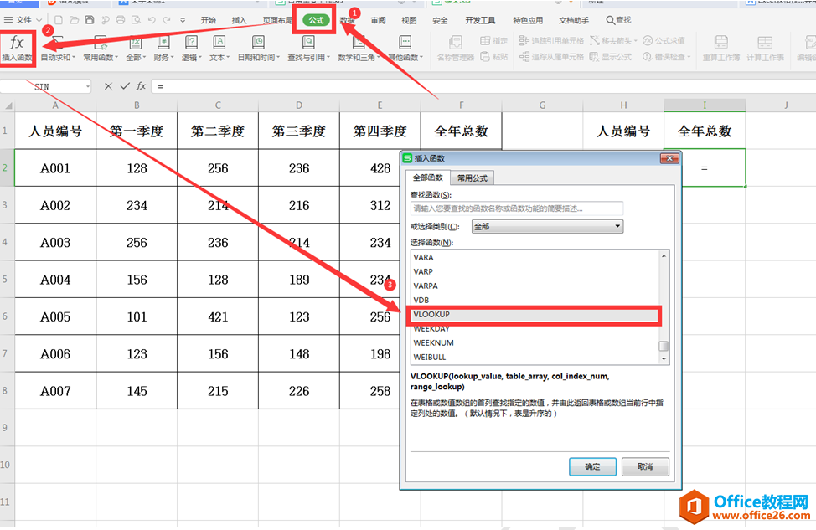The height and width of the screenshot is (530, 816).
Task: Select VARP in the function list
Action: coord(534,271)
